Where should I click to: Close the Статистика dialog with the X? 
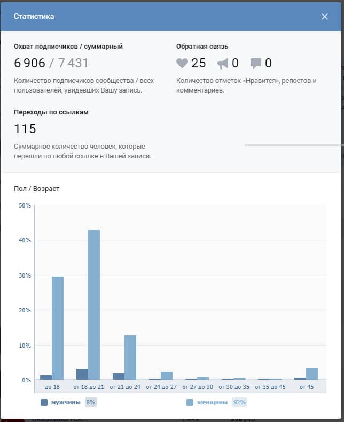(325, 17)
